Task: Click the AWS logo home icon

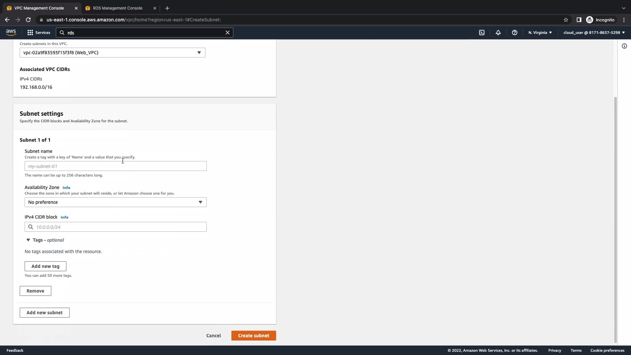Action: coord(11,32)
